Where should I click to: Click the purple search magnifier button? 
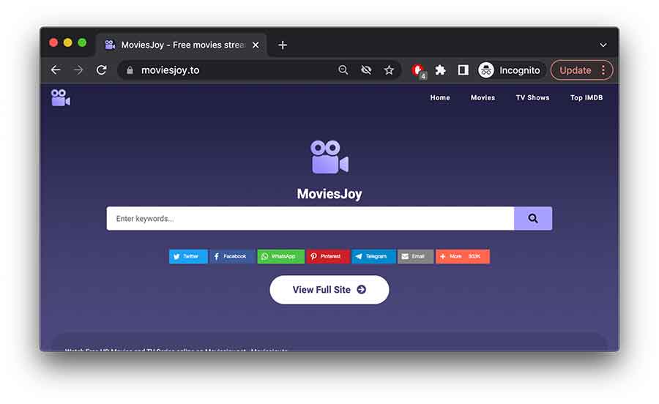click(x=533, y=218)
